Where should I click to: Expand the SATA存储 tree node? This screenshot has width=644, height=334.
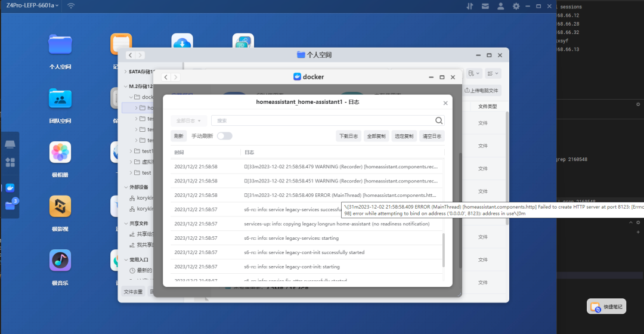pyautogui.click(x=125, y=72)
